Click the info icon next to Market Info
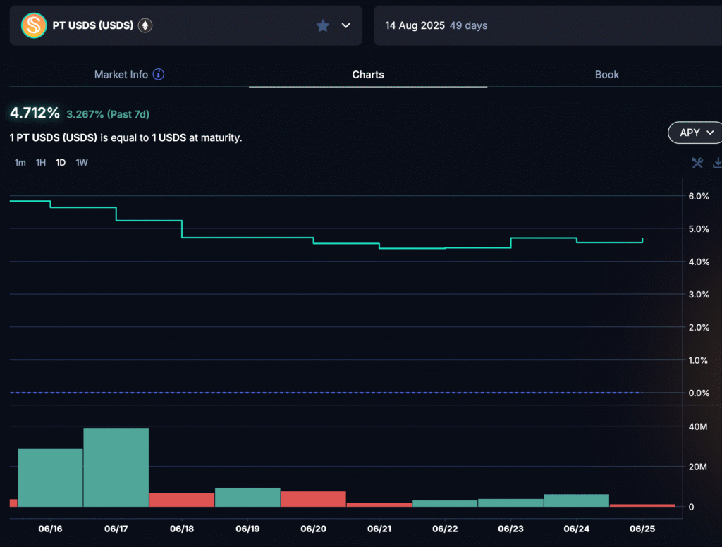This screenshot has width=722, height=547. (159, 74)
